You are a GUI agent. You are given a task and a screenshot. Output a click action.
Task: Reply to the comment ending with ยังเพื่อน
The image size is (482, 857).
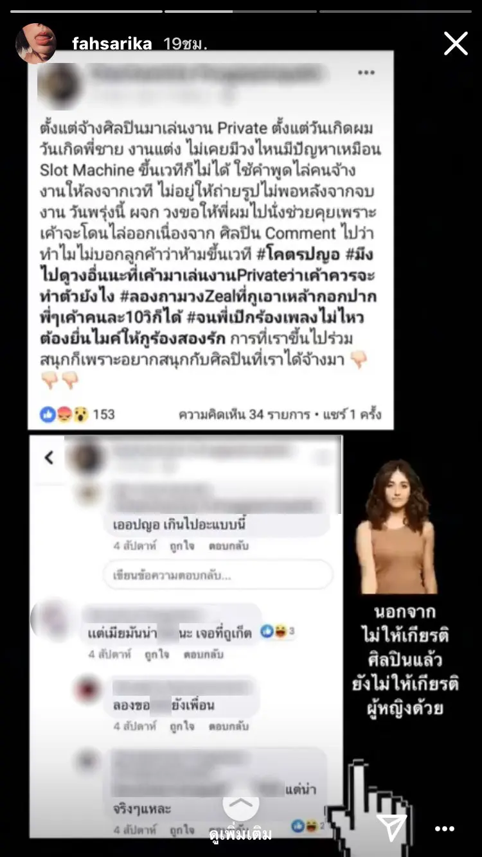(228, 727)
